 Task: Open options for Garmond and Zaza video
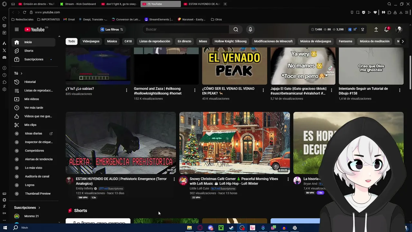pyautogui.click(x=195, y=90)
